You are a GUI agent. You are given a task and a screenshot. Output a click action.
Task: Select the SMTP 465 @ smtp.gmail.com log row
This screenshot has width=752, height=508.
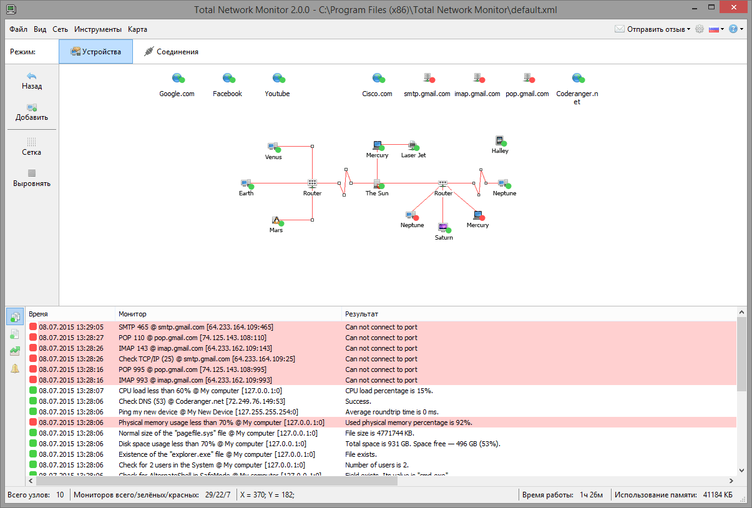(381, 327)
